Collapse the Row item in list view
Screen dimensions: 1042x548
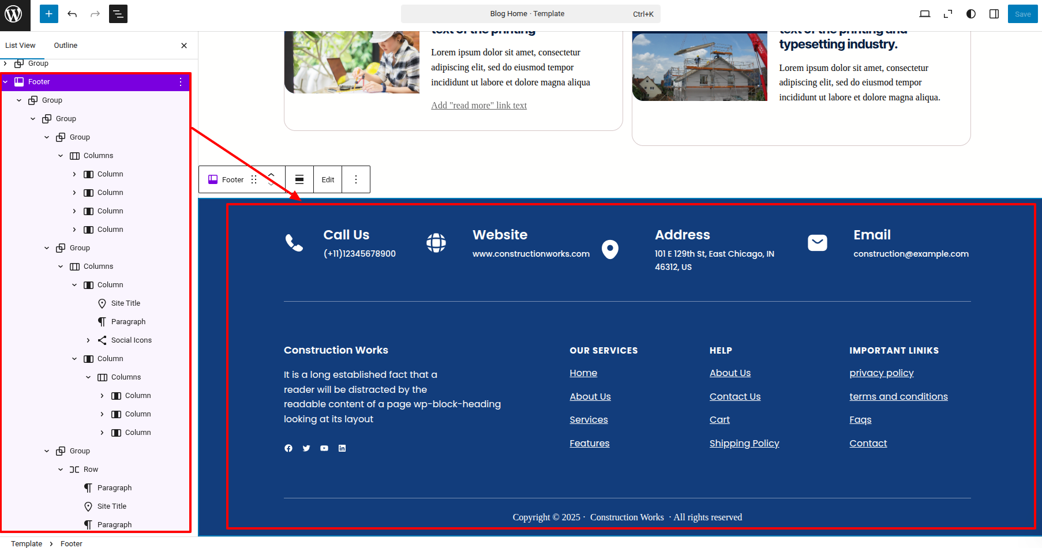coord(61,470)
